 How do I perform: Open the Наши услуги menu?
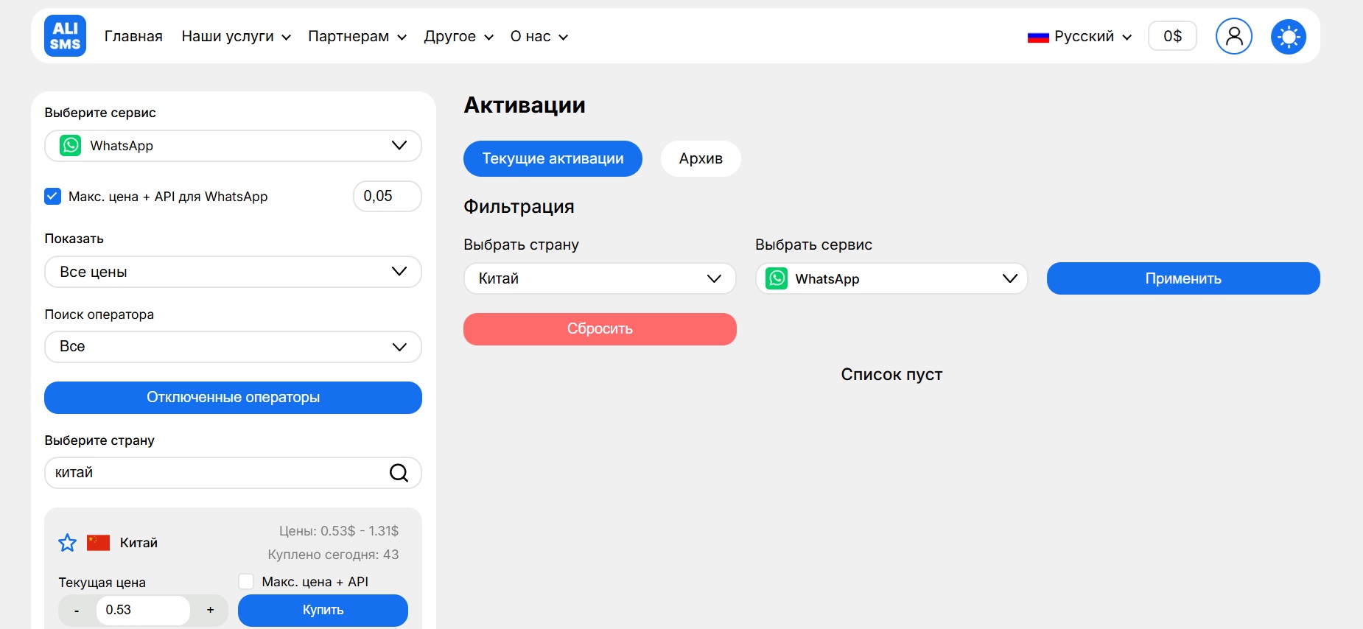236,37
